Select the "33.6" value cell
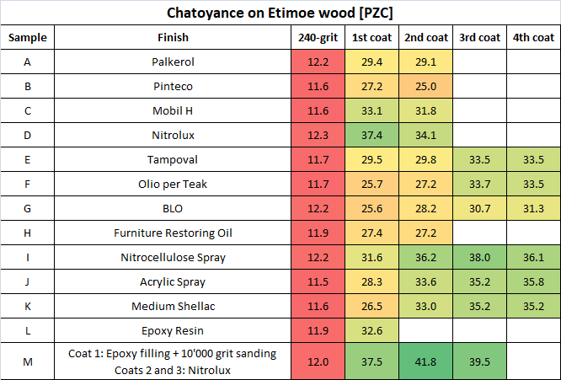 (425, 281)
